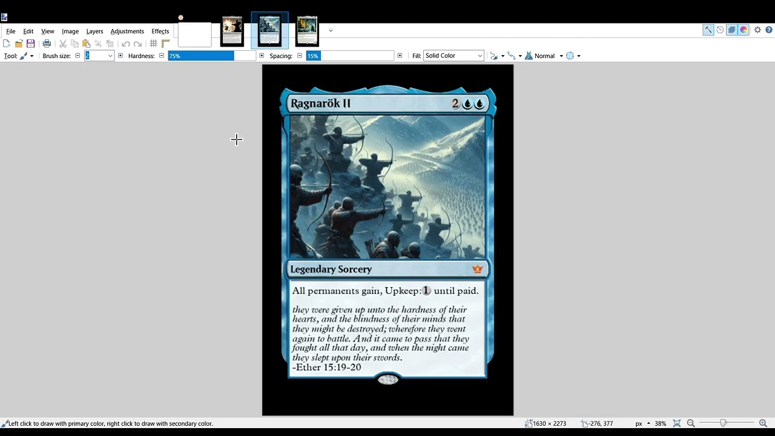Toggle the Colors window wheel icon
The height and width of the screenshot is (436, 775).
pyautogui.click(x=744, y=30)
